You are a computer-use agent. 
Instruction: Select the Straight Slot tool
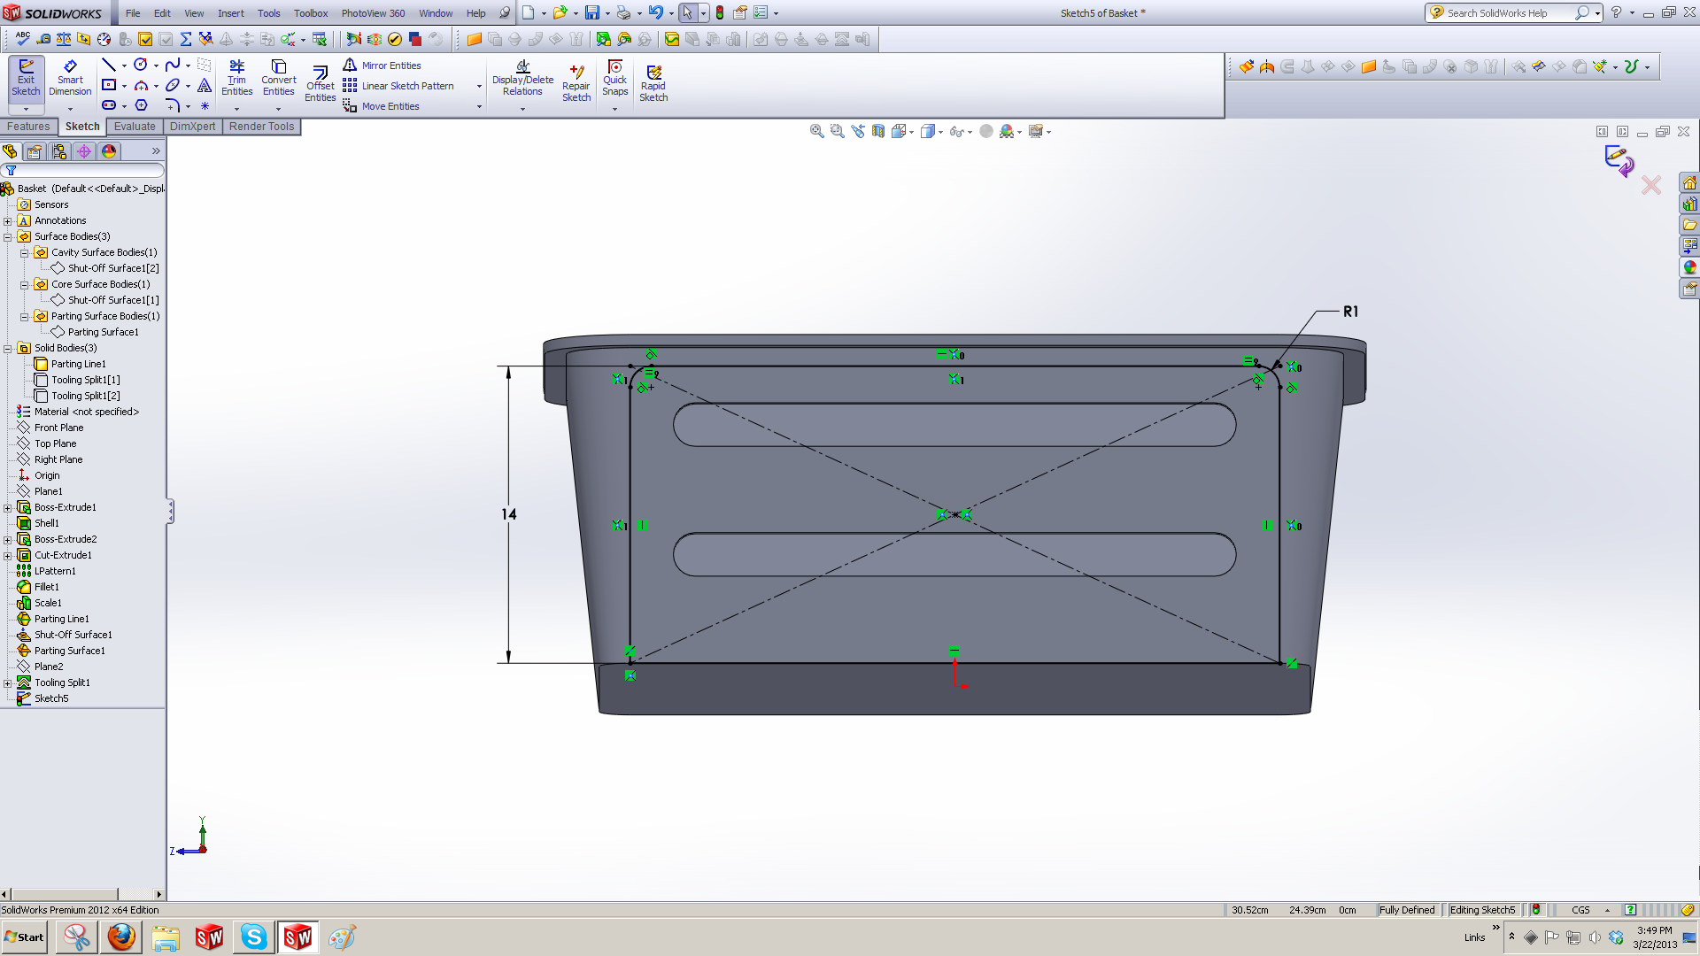(109, 105)
